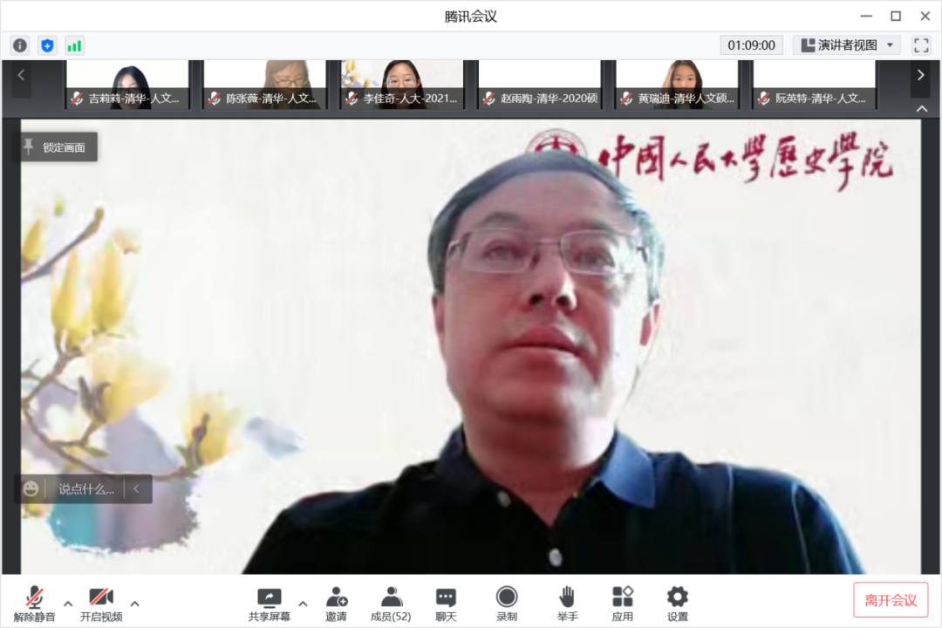Image resolution: width=942 pixels, height=628 pixels.
Task: Click the 说点什么 chat input
Action: (85, 489)
